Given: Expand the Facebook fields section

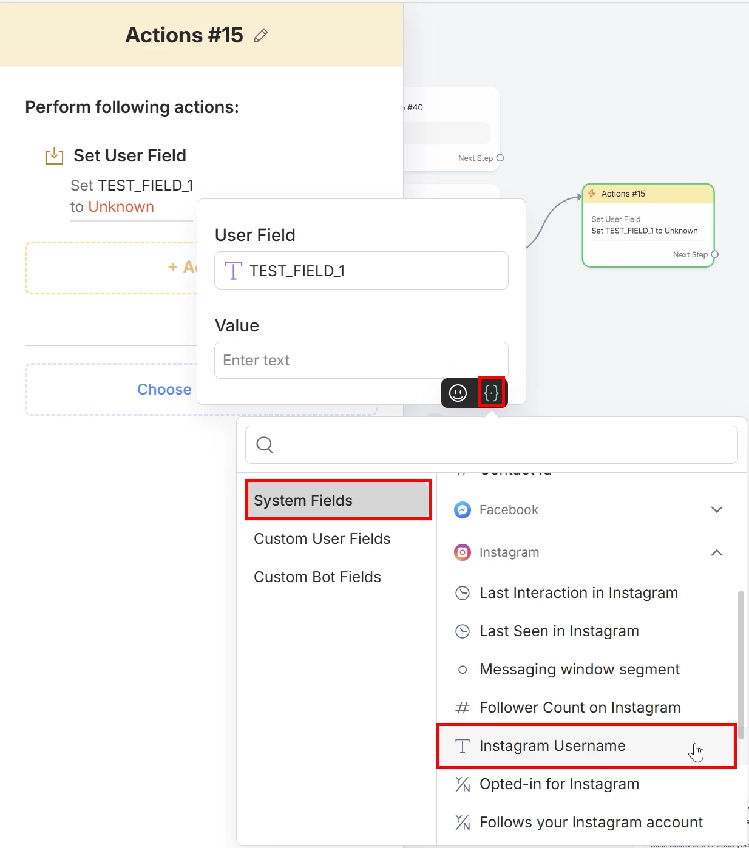Looking at the screenshot, I should 716,510.
